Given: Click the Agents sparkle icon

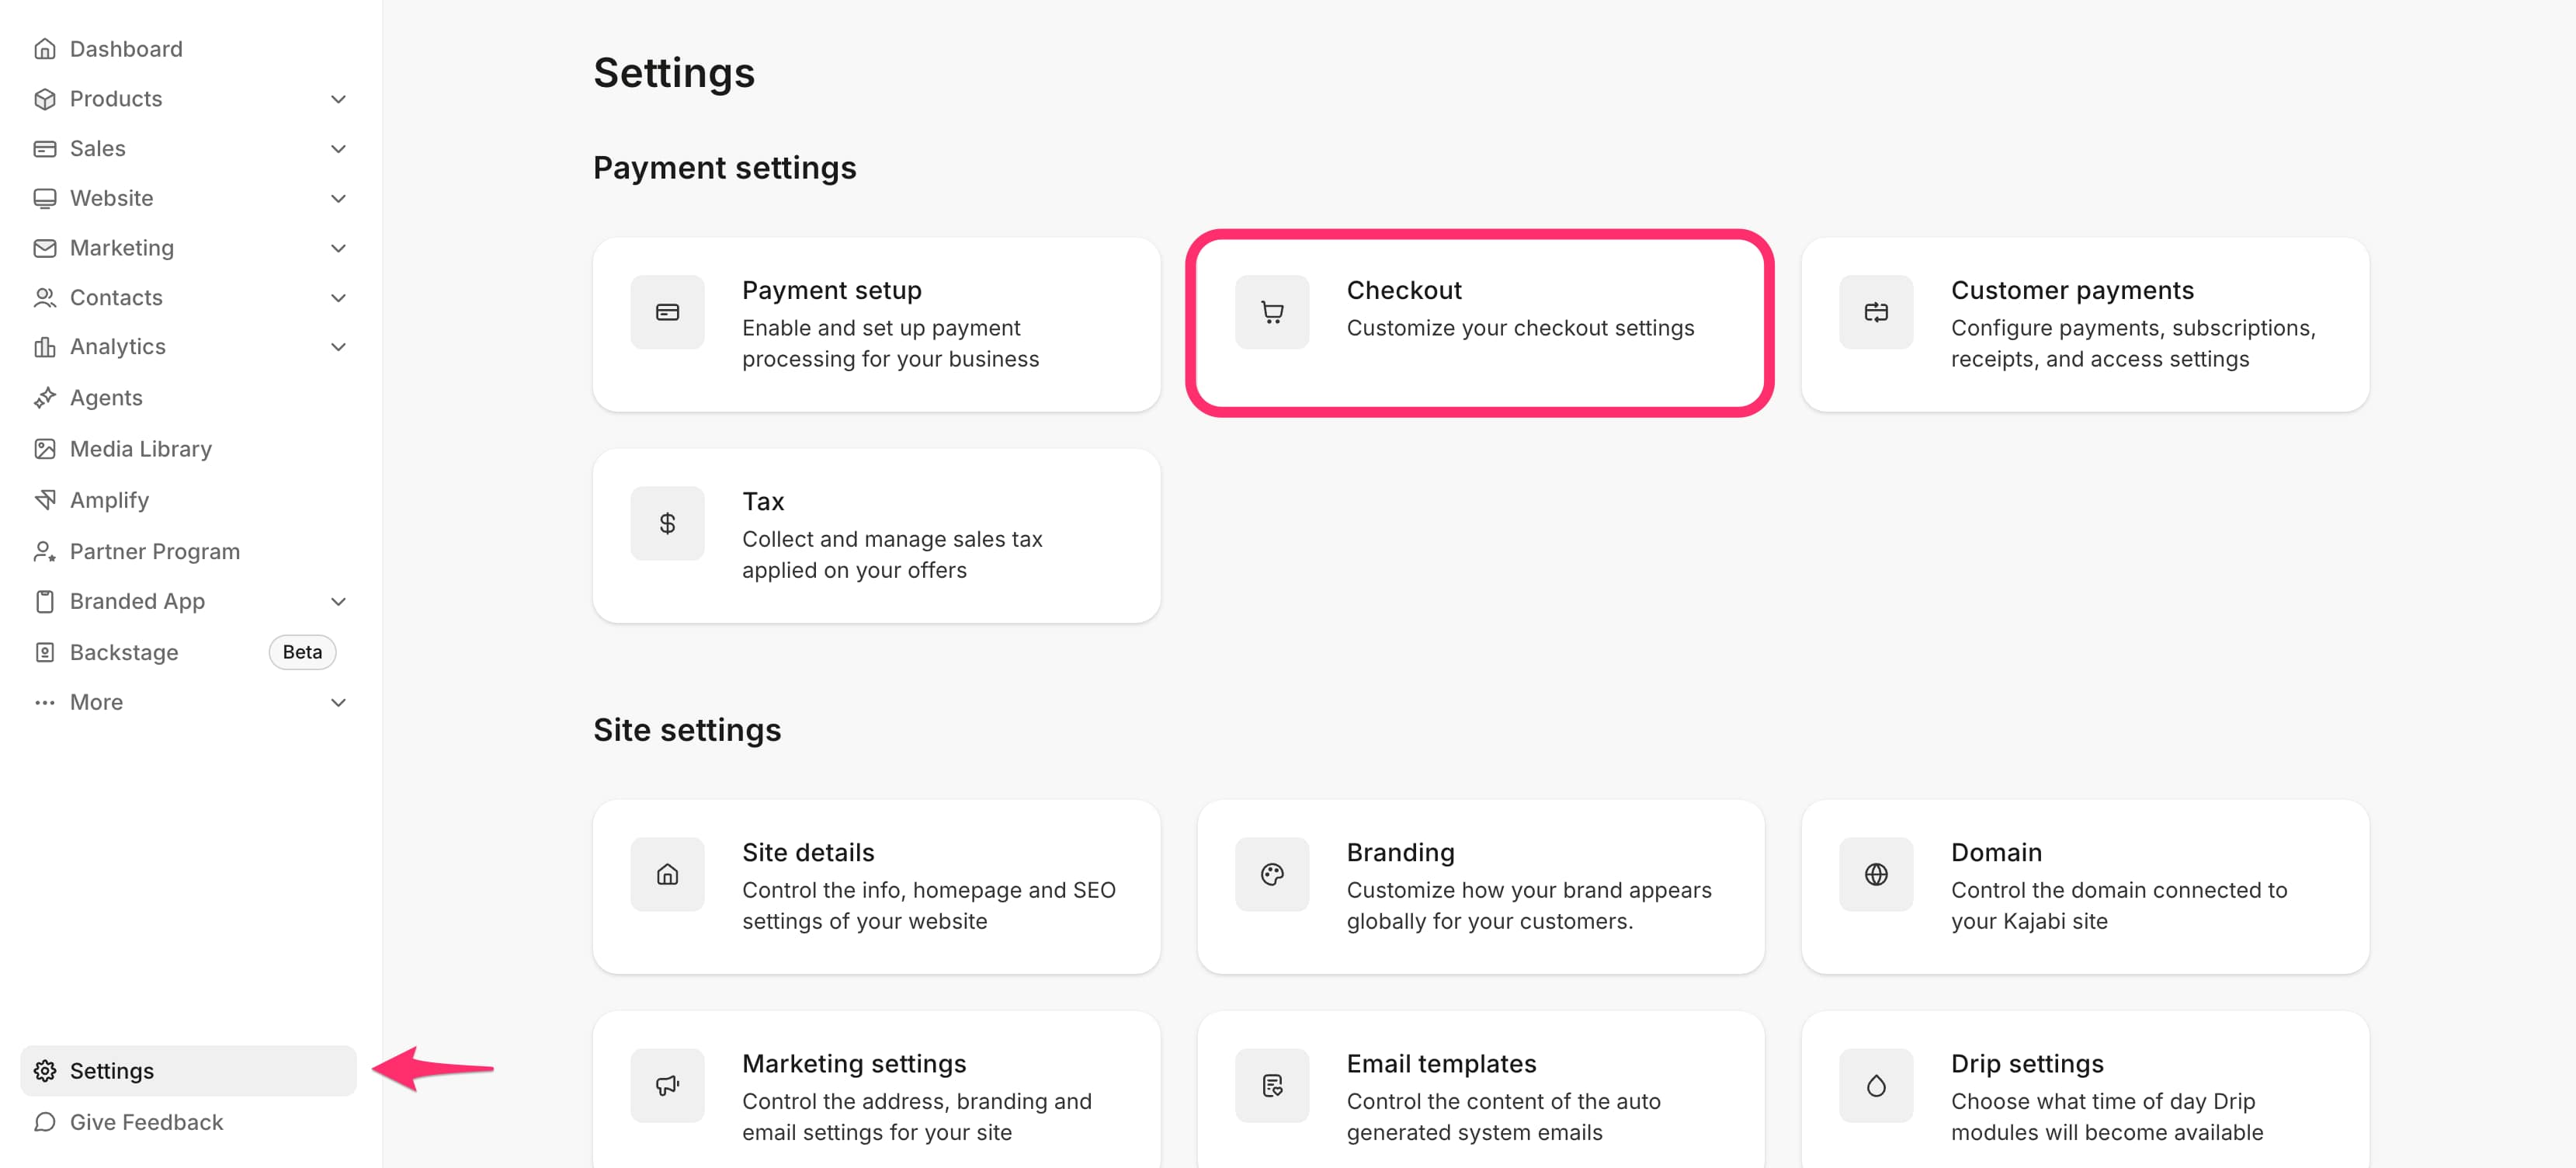Looking at the screenshot, I should click(45, 398).
